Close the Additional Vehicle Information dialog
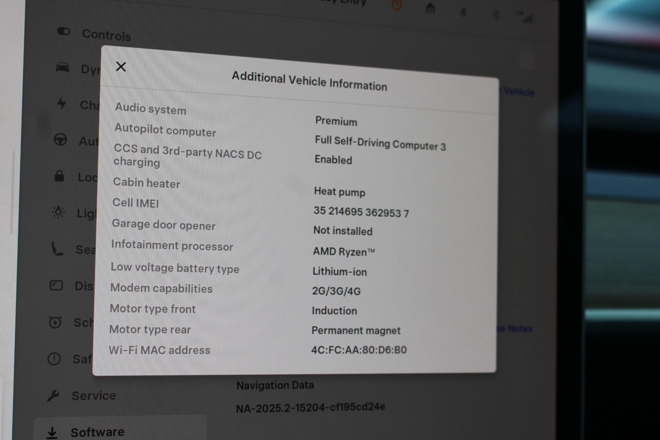This screenshot has width=660, height=440. tap(121, 66)
